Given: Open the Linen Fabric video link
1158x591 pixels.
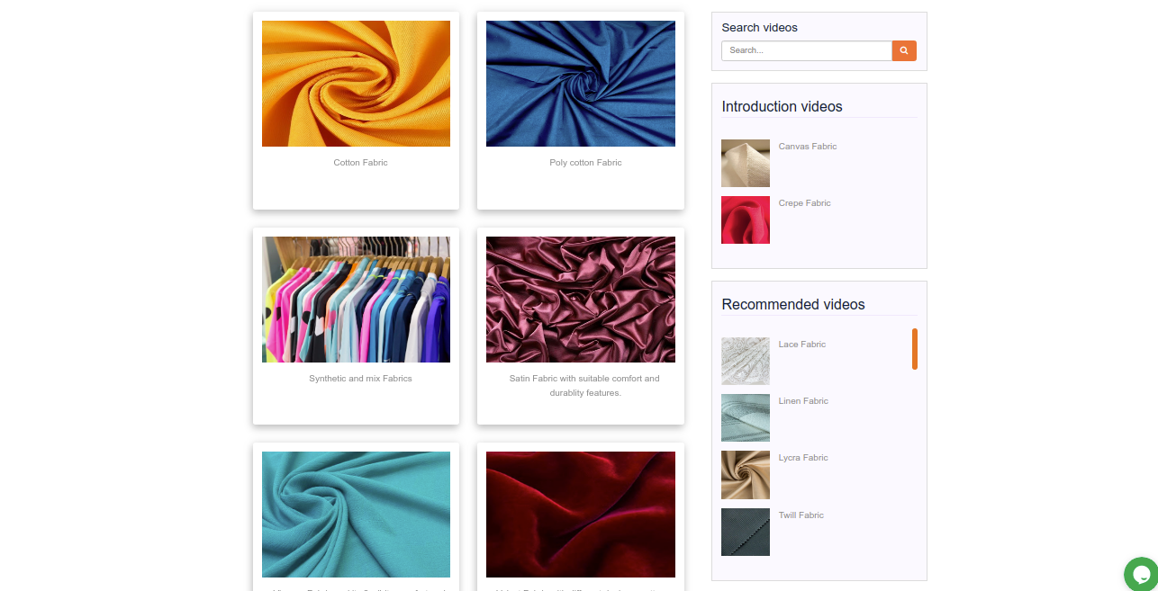Looking at the screenshot, I should click(x=803, y=401).
